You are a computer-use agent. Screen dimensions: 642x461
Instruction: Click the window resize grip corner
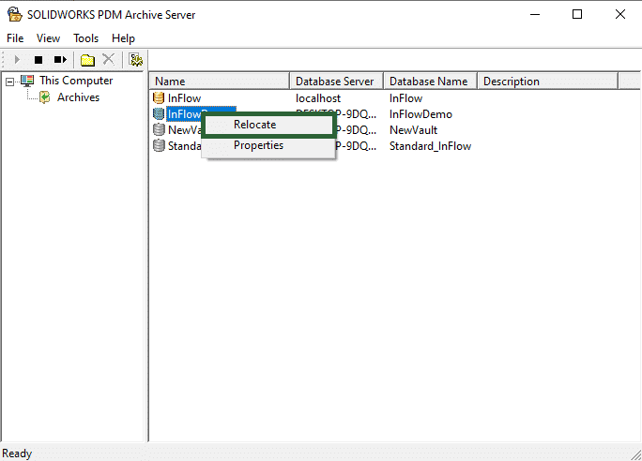click(x=635, y=454)
